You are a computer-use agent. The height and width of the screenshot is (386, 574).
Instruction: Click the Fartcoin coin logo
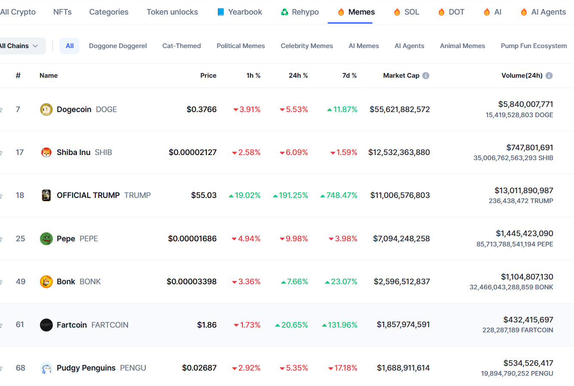[x=46, y=325]
